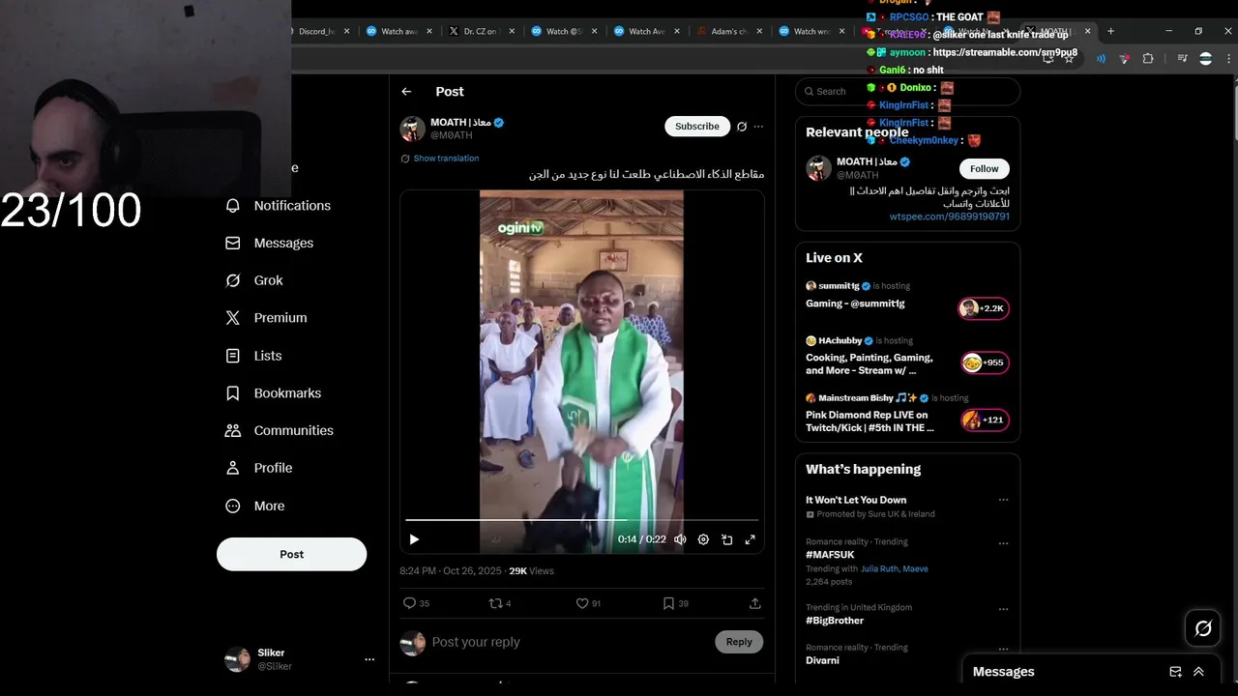Open summit1g live Gaming broadcast
The height and width of the screenshot is (696, 1238).
click(x=855, y=304)
